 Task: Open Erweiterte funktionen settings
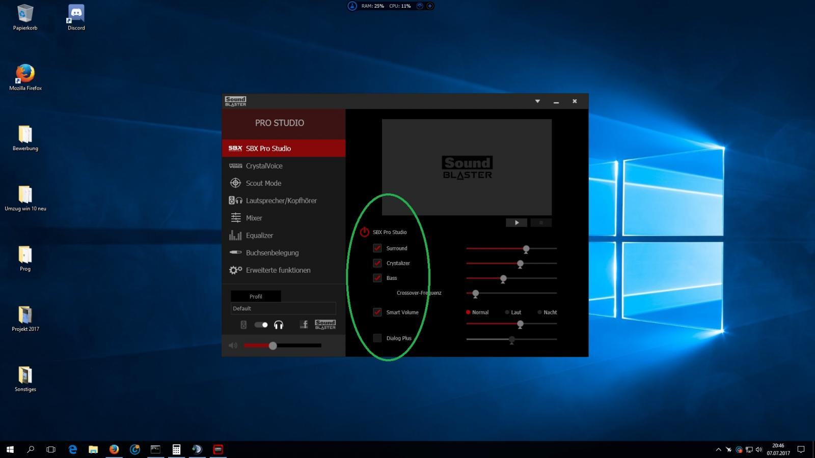click(284, 270)
